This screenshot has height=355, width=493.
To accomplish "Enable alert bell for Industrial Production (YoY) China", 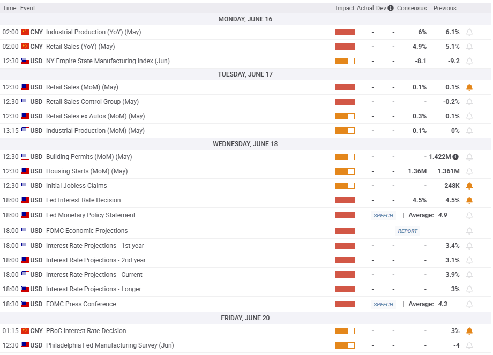I will coord(469,32).
